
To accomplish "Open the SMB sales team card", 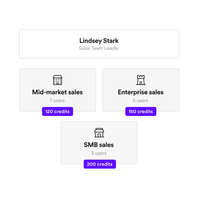I will 99,142.
